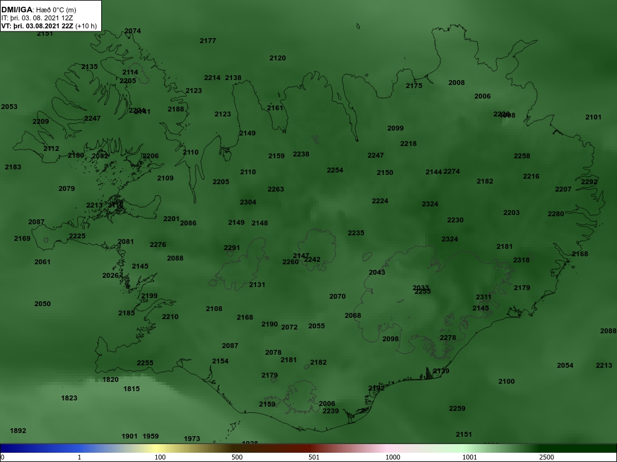Select the map value 2278
Image resolution: width=617 pixels, height=462 pixels.
point(448,338)
